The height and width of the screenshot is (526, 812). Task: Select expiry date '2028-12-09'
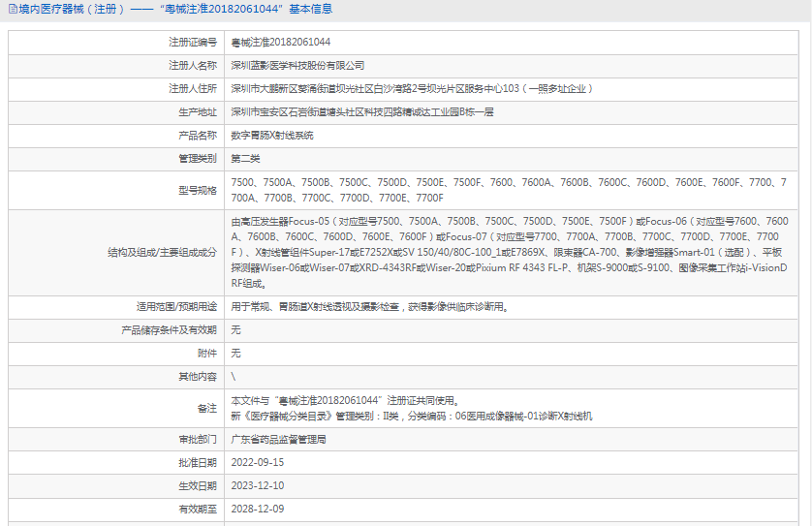click(258, 510)
